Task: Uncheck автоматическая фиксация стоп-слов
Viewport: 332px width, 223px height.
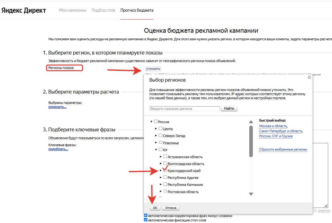Action: click(x=146, y=220)
